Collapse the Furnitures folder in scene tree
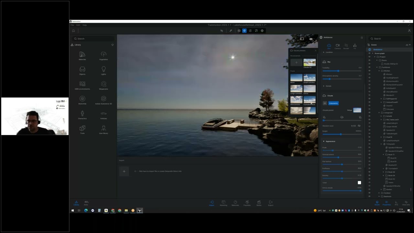414x233 pixels. click(377, 67)
